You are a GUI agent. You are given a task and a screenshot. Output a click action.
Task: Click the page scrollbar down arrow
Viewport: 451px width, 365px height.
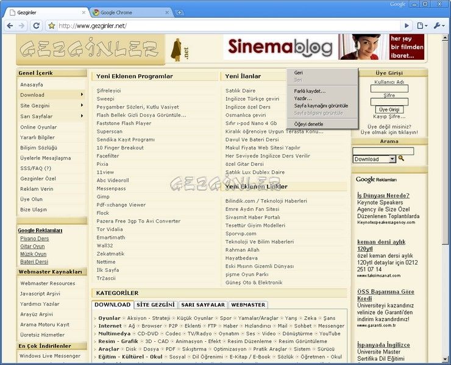(x=446, y=360)
